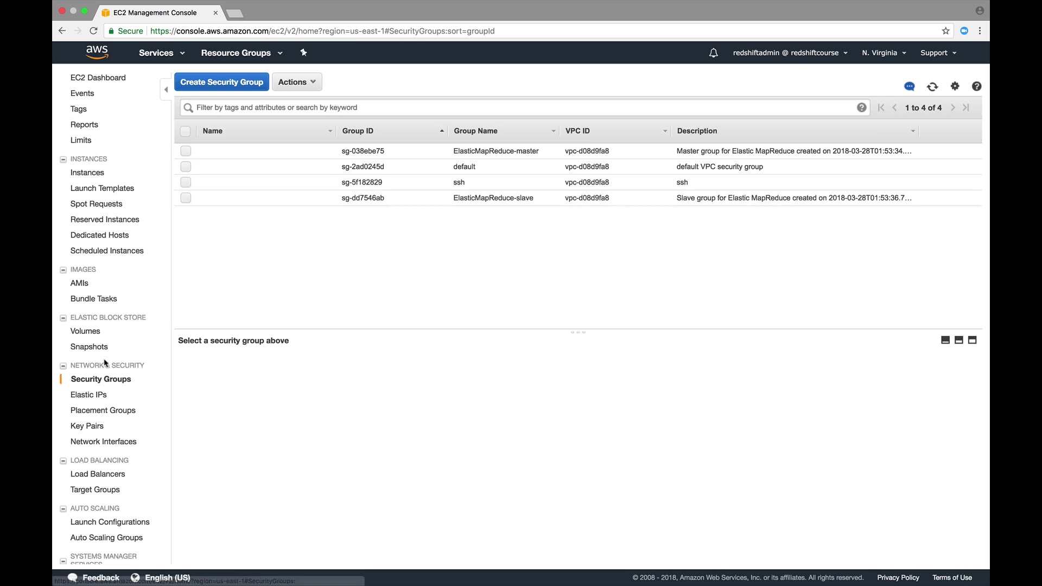The image size is (1042, 586).
Task: Refresh the security groups list
Action: click(x=932, y=86)
